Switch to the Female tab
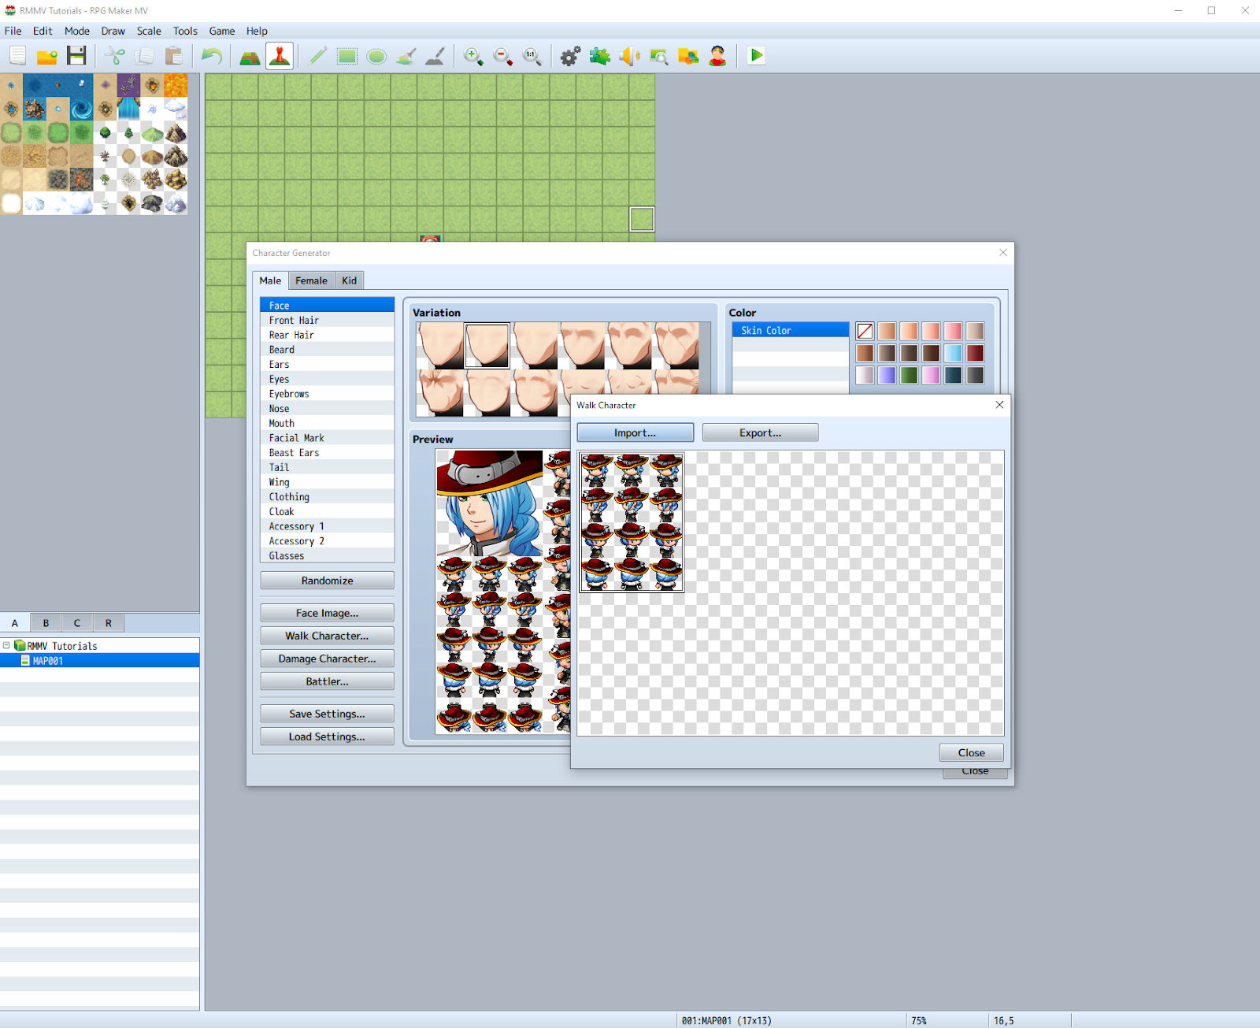 311,280
